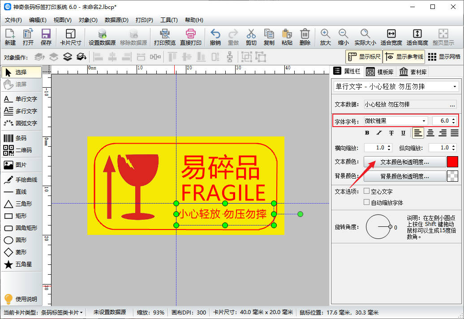Open a file with 打开 icon
The image size is (464, 319).
(28, 37)
